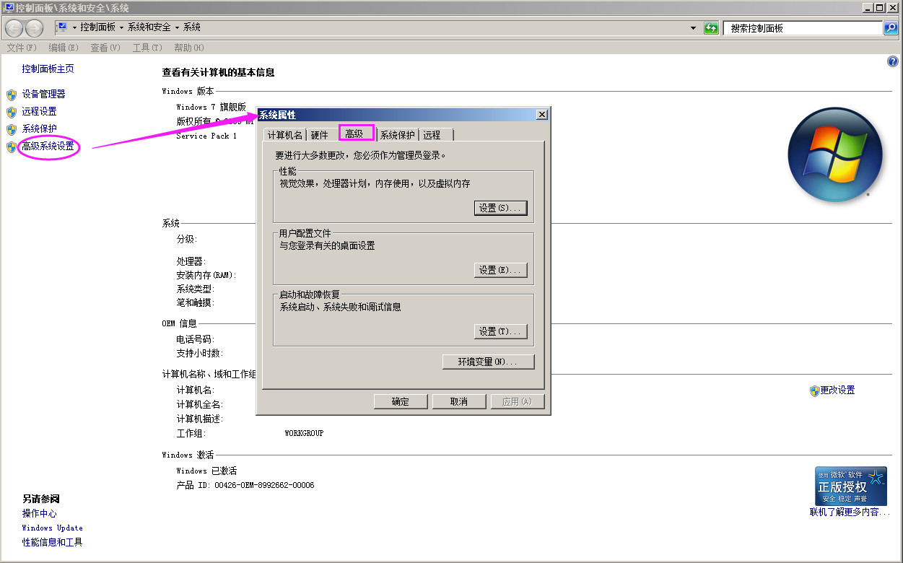Click the refresh icon beside address bar

[711, 28]
